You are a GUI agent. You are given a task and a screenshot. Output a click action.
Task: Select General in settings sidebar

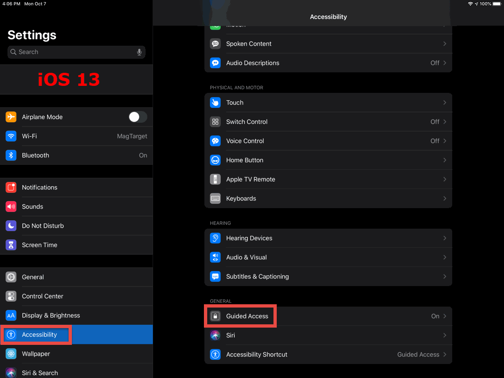76,277
